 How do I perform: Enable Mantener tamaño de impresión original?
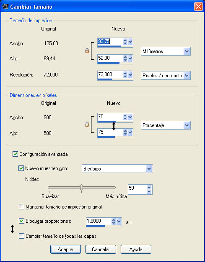tap(21, 207)
